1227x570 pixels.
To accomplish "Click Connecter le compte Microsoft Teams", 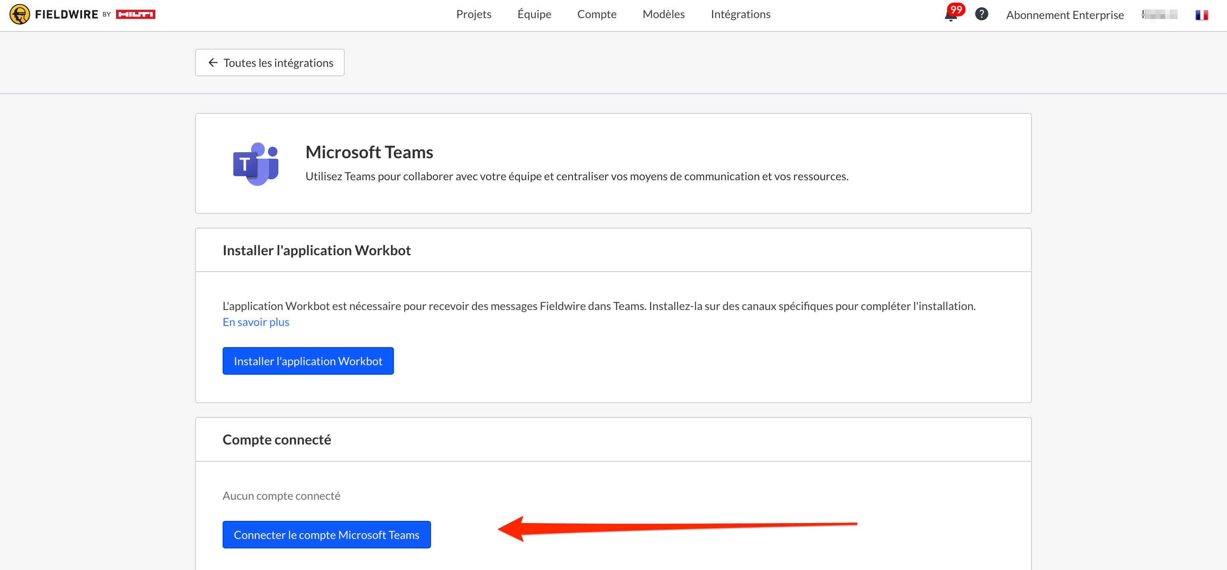I will (x=326, y=535).
